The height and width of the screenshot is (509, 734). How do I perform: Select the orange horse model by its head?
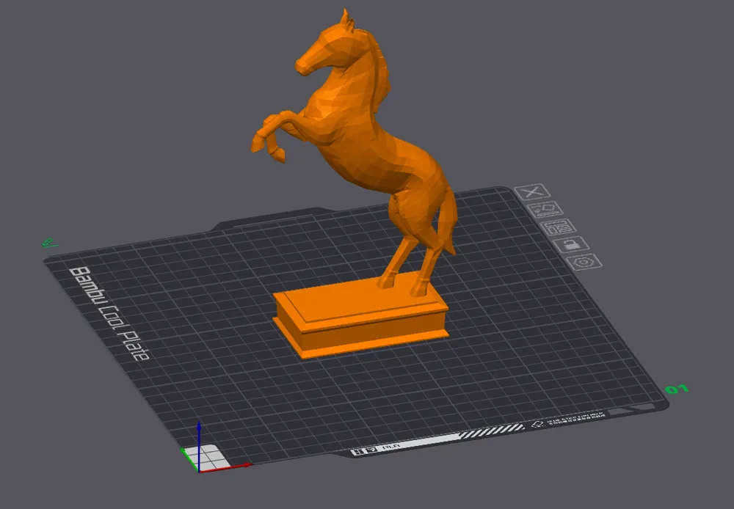(x=327, y=47)
